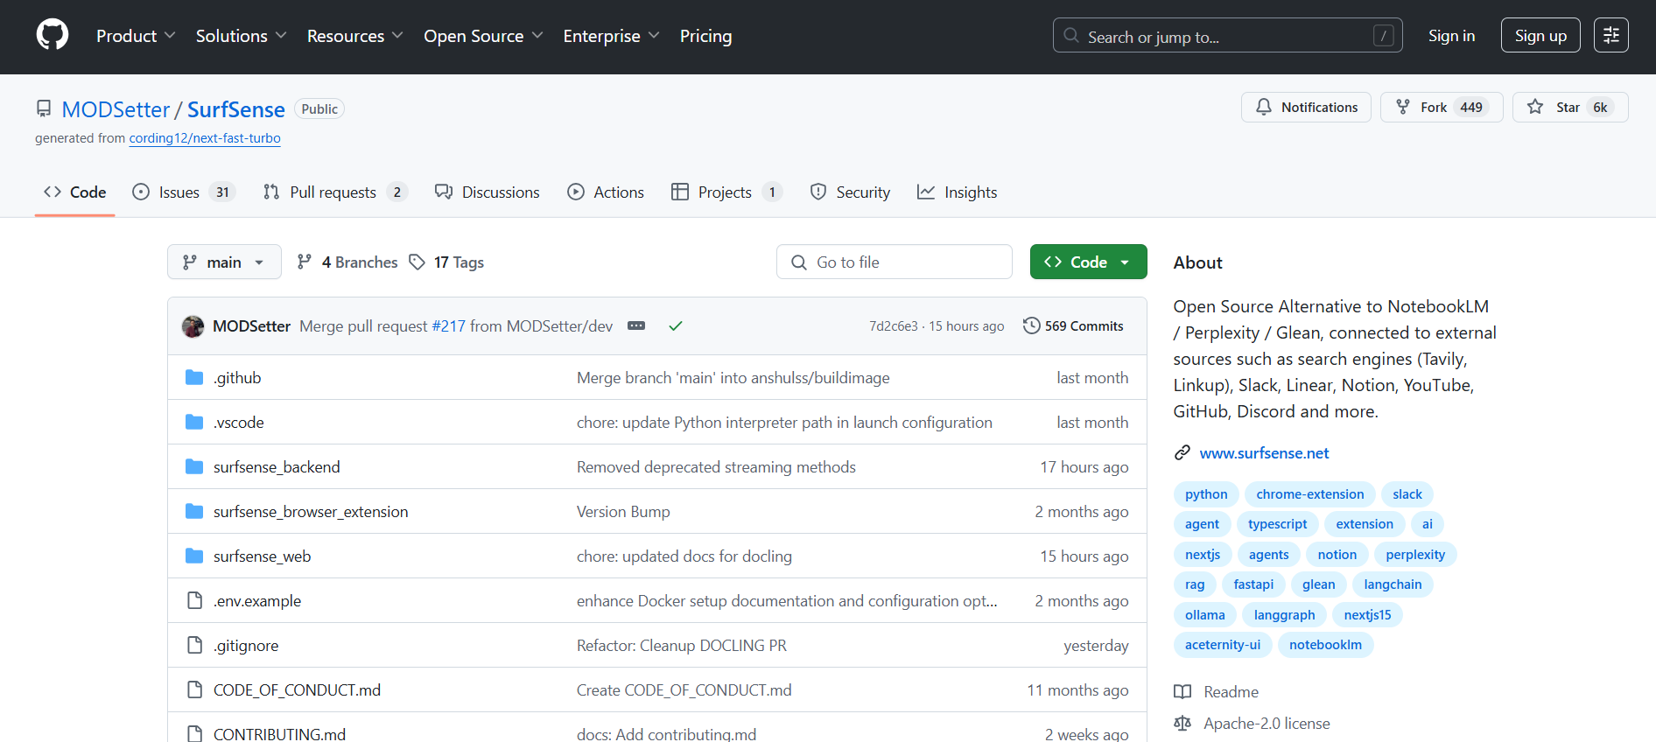
Task: Open the 'Version Bump' commit message
Action: pyautogui.click(x=623, y=512)
